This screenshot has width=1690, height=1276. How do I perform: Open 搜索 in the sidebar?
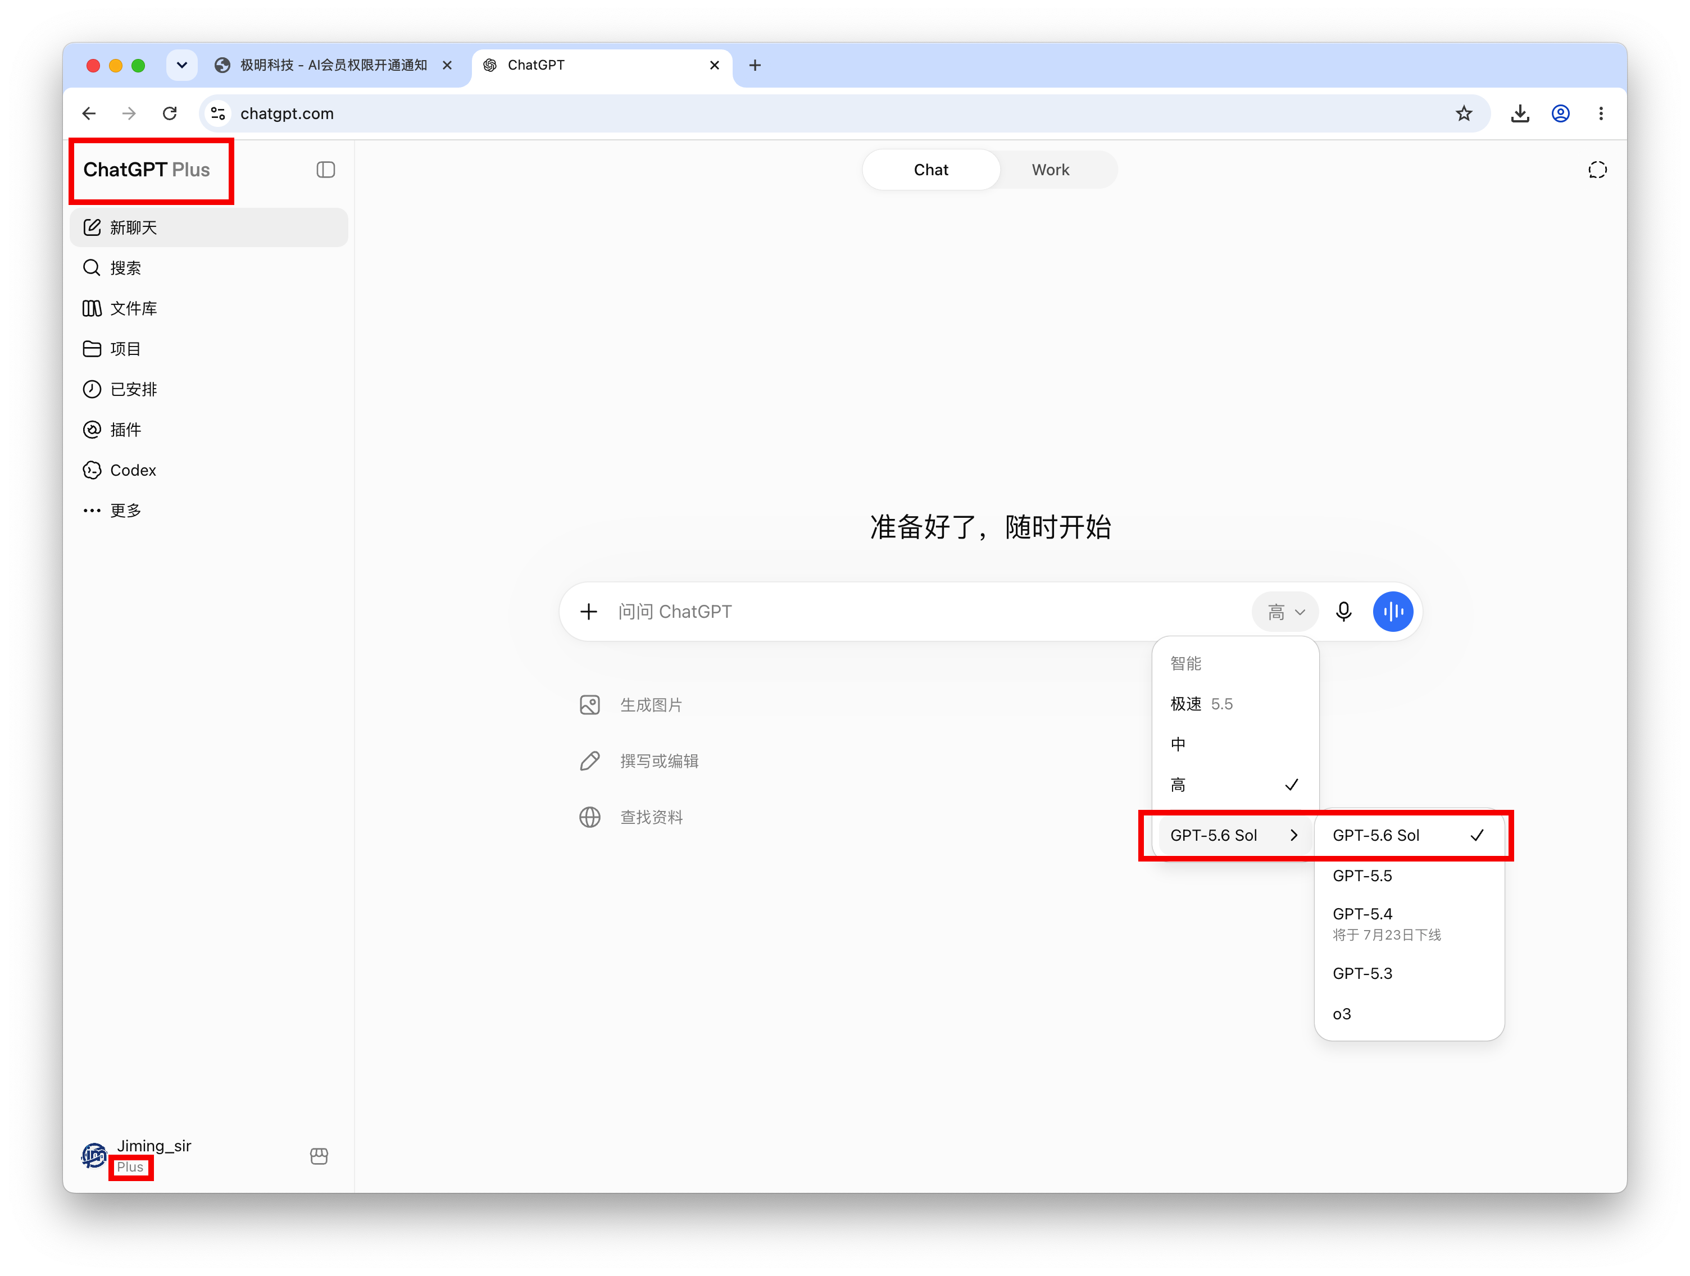(208, 268)
